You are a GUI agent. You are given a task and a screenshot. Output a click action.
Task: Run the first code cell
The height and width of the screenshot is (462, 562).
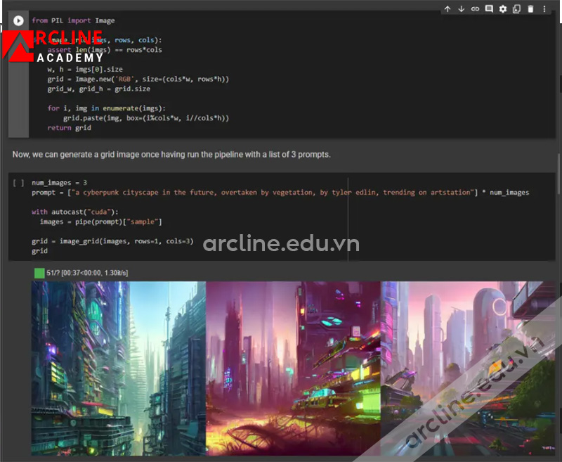(x=18, y=21)
